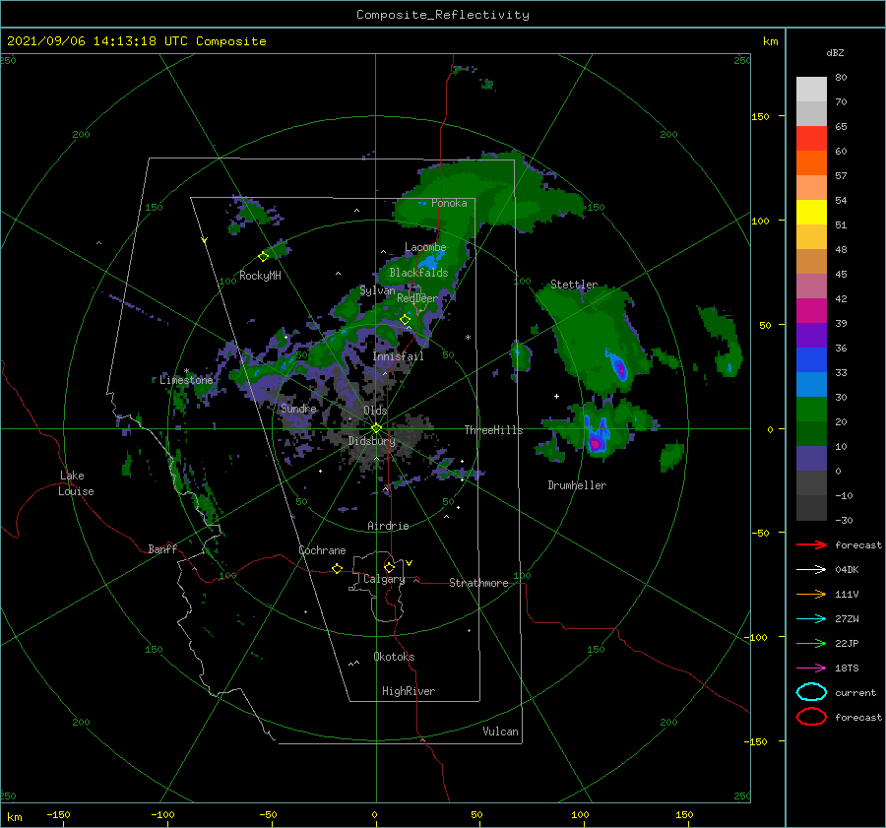886x828 pixels.
Task: Click the red forecast ellipse legend icon
Action: tap(811, 717)
